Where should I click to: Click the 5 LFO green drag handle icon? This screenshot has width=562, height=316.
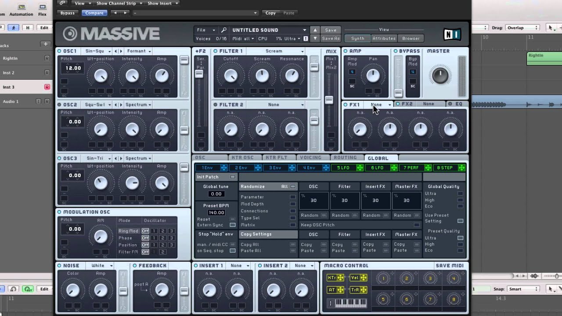click(360, 168)
